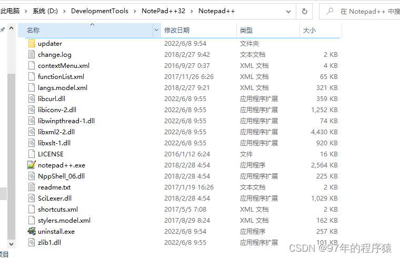This screenshot has height=258, width=400.
Task: Click the 2016/9/27 0:37 date cell
Action: coord(187,66)
